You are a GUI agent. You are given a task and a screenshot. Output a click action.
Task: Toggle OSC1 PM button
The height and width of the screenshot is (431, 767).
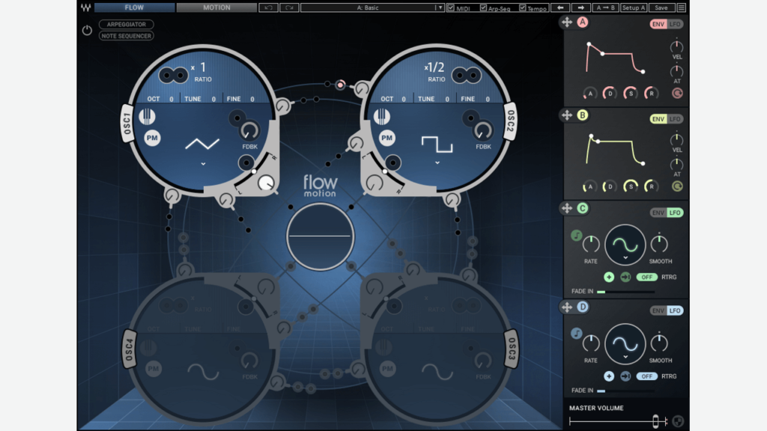152,138
